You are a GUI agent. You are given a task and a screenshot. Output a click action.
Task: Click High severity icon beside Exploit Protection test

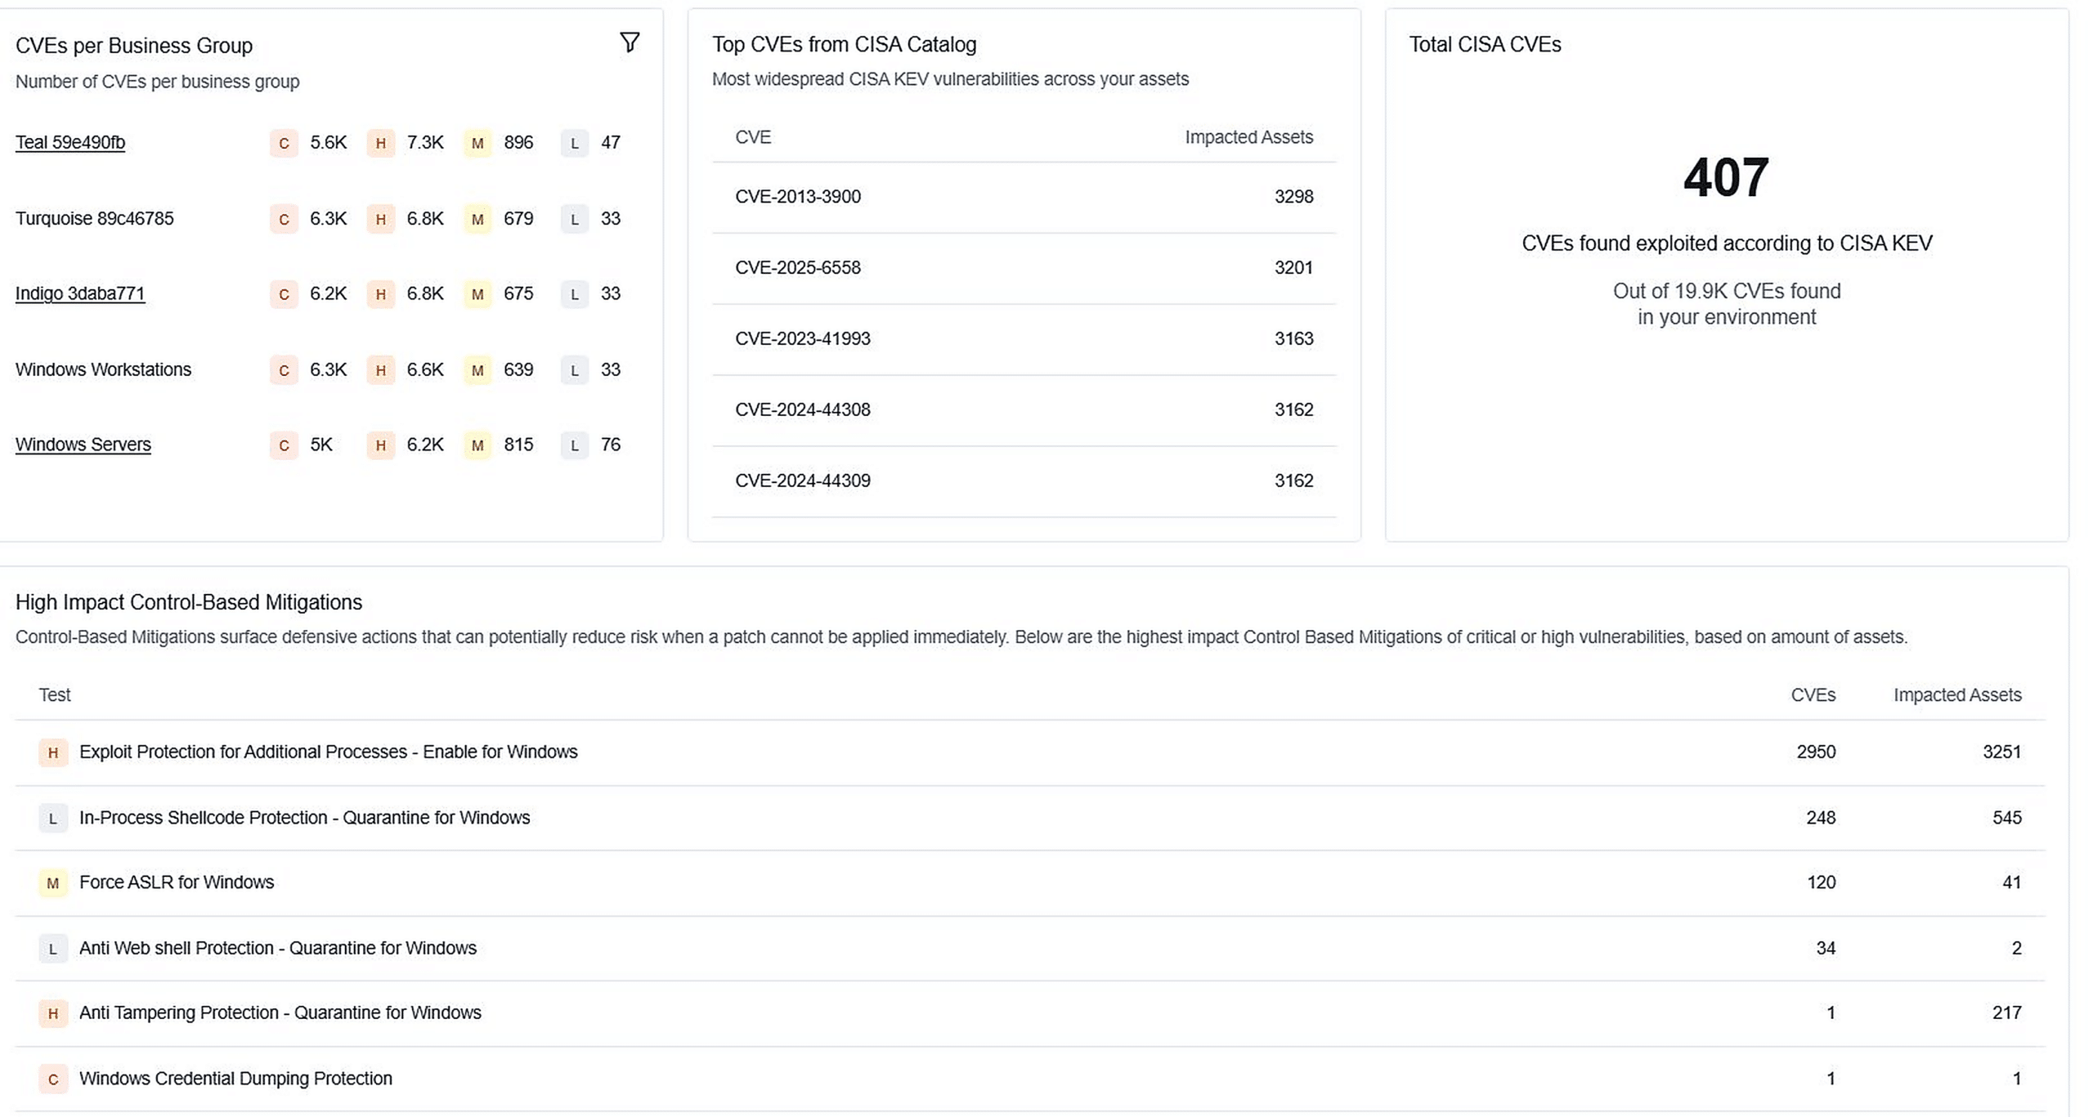point(53,753)
